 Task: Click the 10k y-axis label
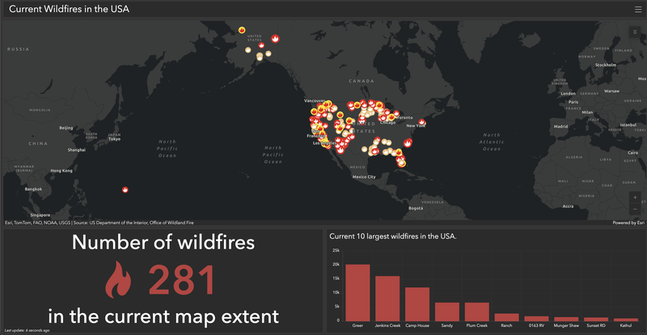pyautogui.click(x=336, y=293)
